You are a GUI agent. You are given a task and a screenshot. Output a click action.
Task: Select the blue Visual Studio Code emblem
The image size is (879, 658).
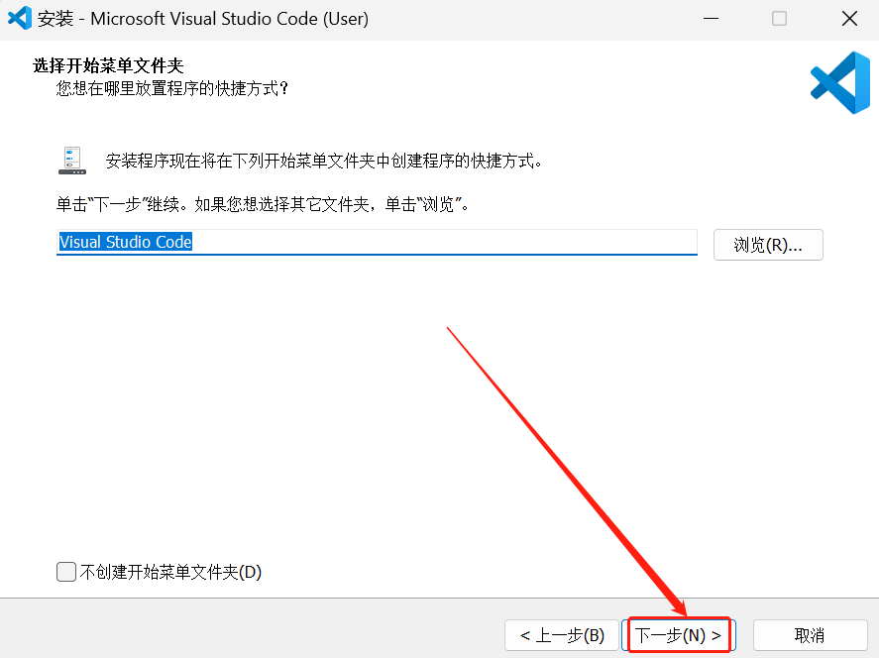tap(838, 82)
